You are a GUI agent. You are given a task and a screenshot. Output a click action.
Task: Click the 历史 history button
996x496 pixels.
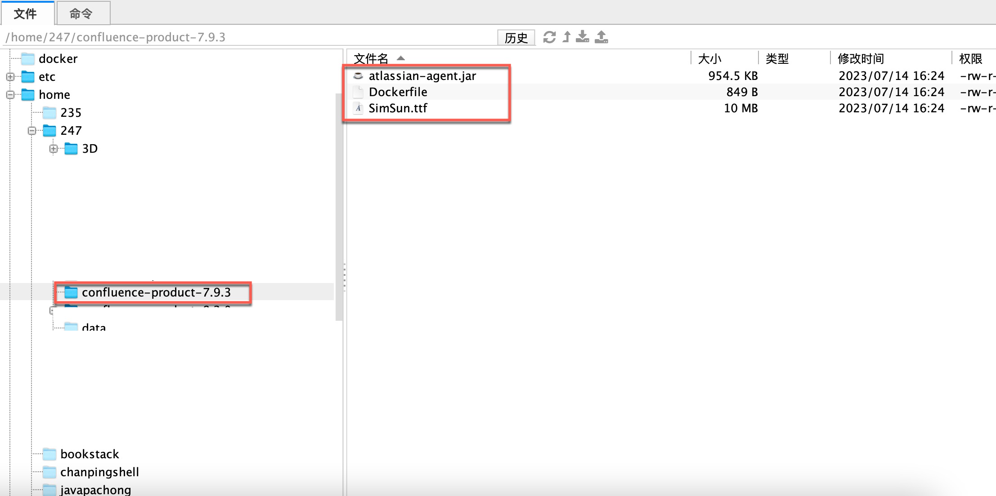tap(516, 37)
